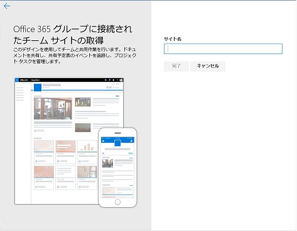297x231 pixels.
Task: Click the このデザインを使用して description paragraph
Action: (x=75, y=55)
